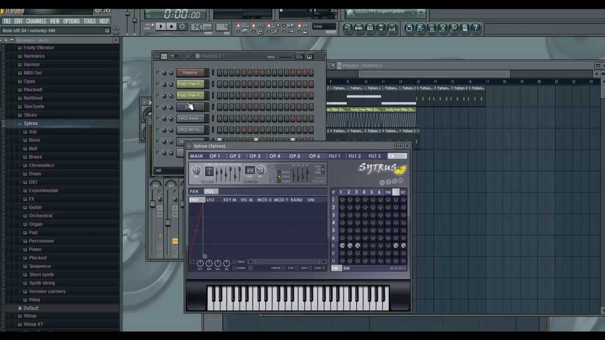This screenshot has width=605, height=340.
Task: Enable the Snap checkbox in Sytrus
Action: coord(310,268)
